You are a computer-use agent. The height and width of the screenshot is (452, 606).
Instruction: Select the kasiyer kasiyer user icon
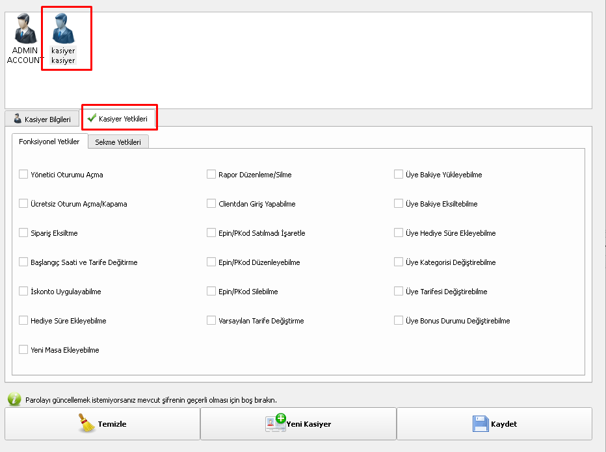63,29
